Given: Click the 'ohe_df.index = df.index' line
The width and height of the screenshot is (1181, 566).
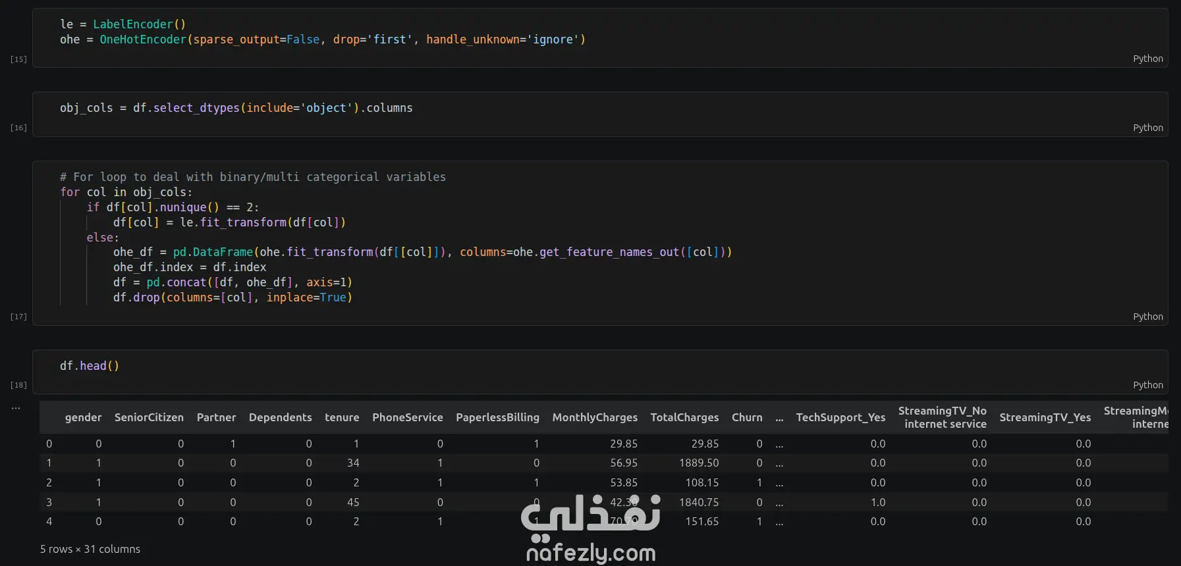Looking at the screenshot, I should tap(190, 267).
